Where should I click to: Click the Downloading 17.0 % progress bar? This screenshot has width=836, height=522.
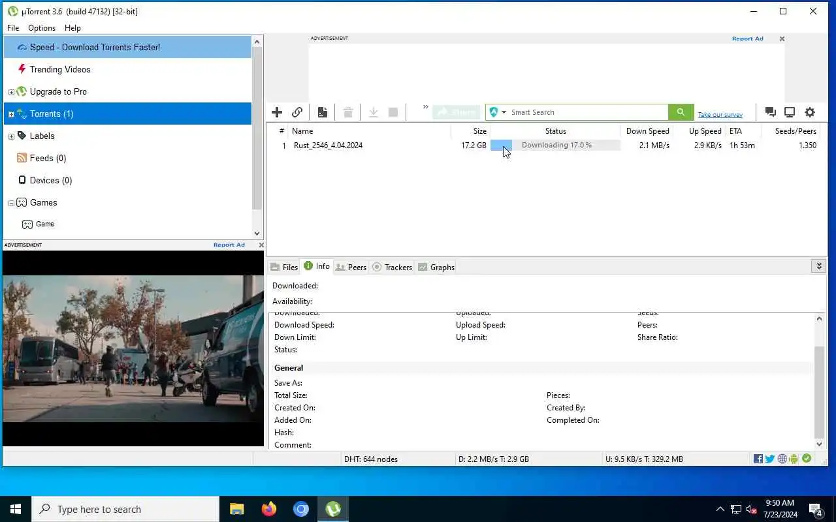click(x=555, y=145)
